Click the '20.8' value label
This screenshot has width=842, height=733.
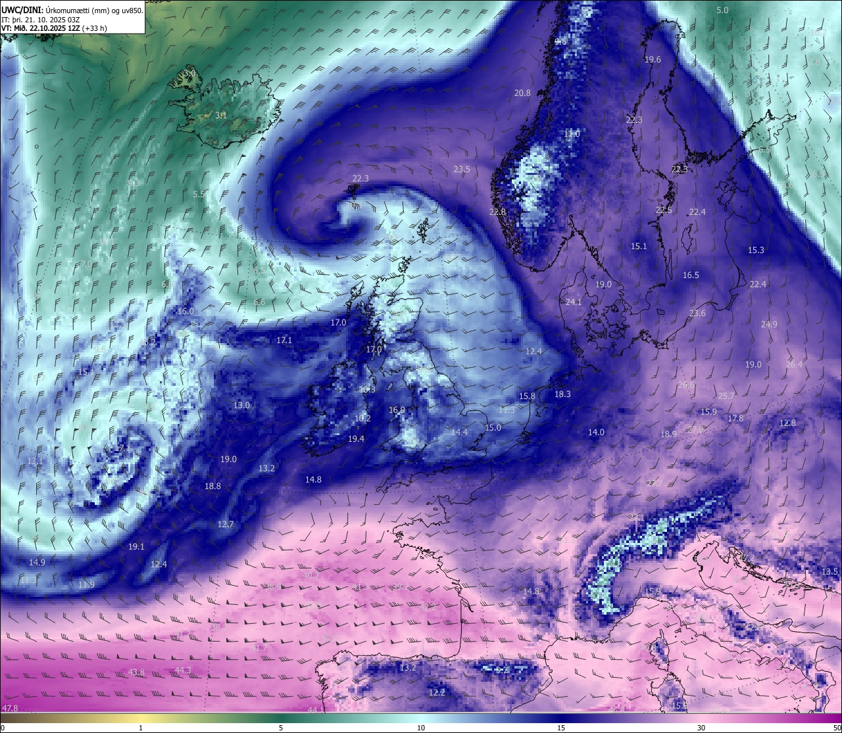[x=522, y=93]
